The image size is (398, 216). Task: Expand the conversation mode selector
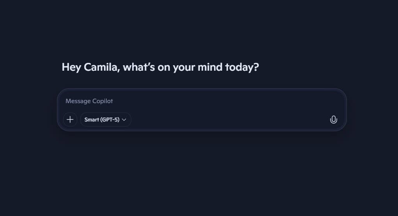pos(106,120)
